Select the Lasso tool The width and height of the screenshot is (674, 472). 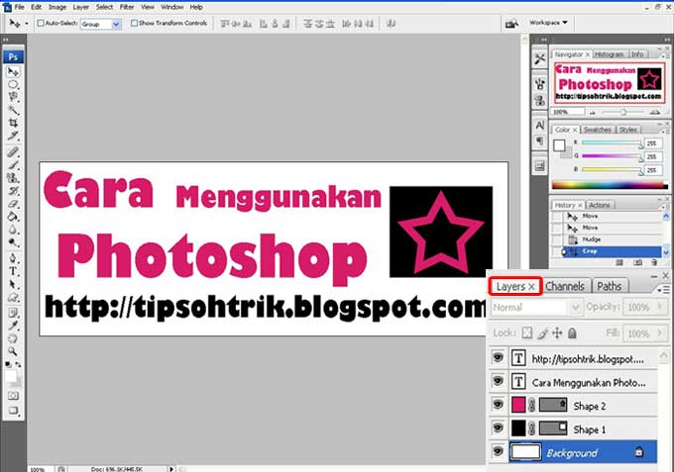pyautogui.click(x=13, y=97)
